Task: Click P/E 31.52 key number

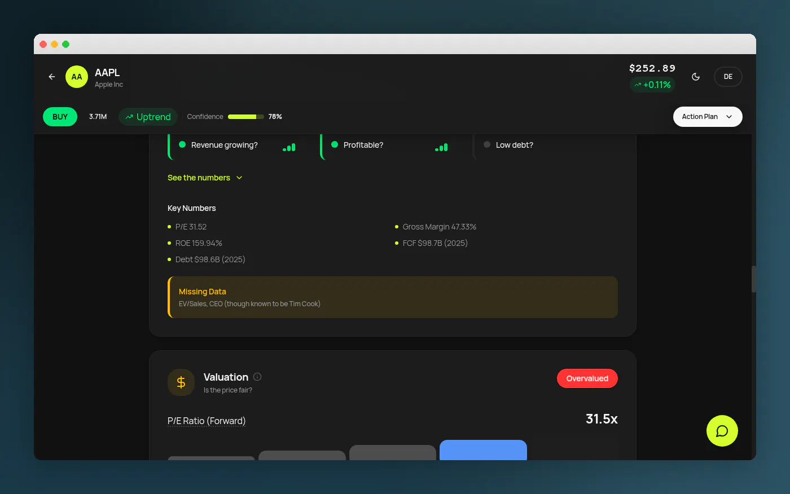Action: pyautogui.click(x=191, y=227)
